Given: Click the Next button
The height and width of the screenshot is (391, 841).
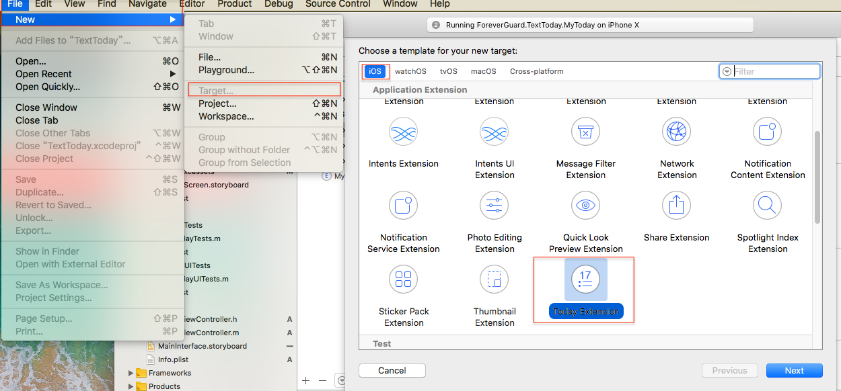Looking at the screenshot, I should click(794, 370).
